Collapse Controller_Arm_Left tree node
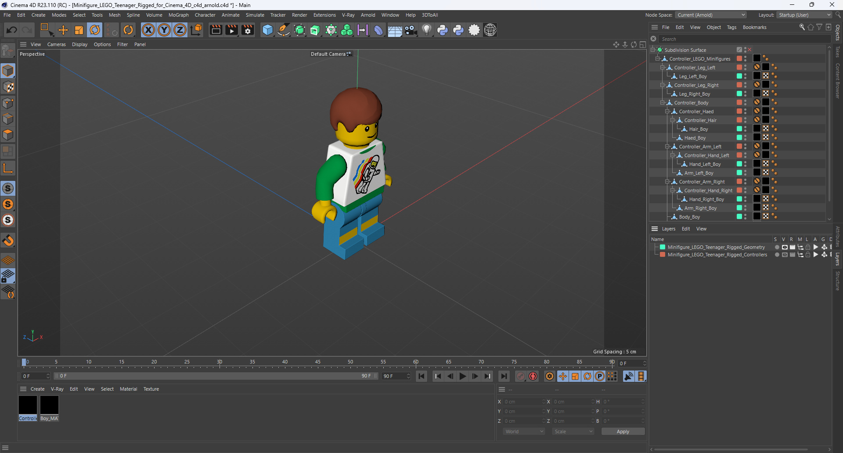The image size is (843, 453). click(x=667, y=147)
